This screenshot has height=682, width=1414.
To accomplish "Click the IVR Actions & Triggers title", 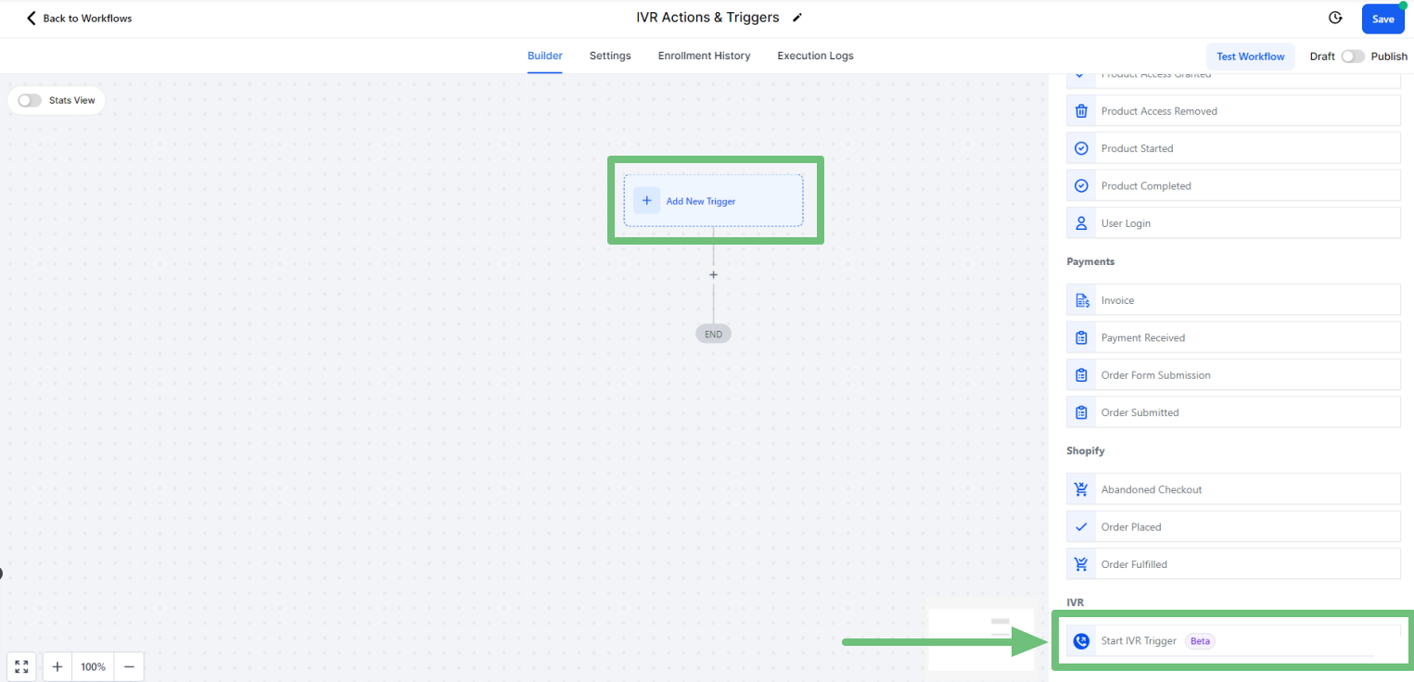I will coord(707,18).
